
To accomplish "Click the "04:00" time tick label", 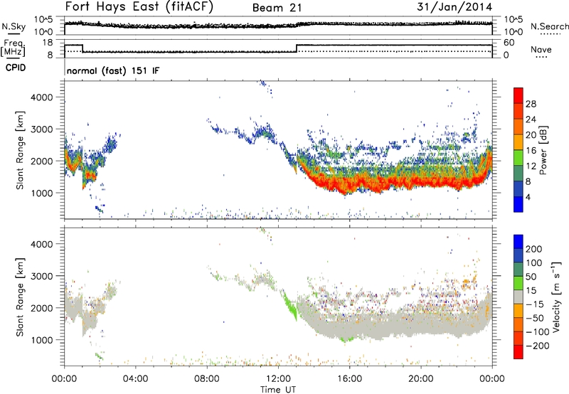I will click(135, 379).
